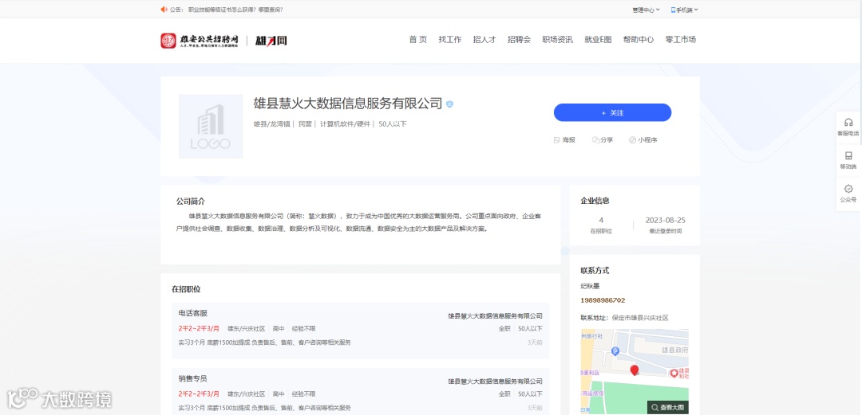Click the company LOGO placeholder image
Viewport: 862px width, 415px height.
coord(211,127)
